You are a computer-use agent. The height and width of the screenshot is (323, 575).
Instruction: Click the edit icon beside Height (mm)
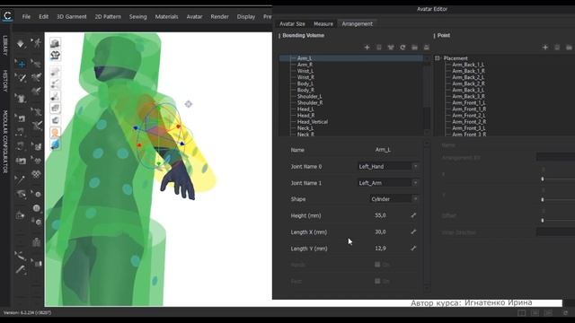pyautogui.click(x=413, y=215)
